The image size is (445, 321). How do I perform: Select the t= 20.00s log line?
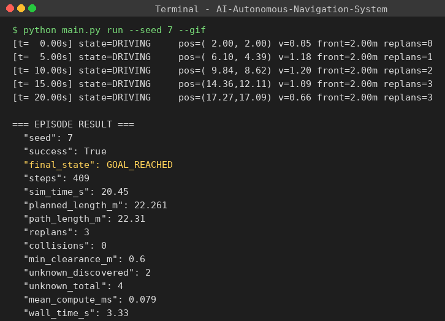[x=222, y=97]
